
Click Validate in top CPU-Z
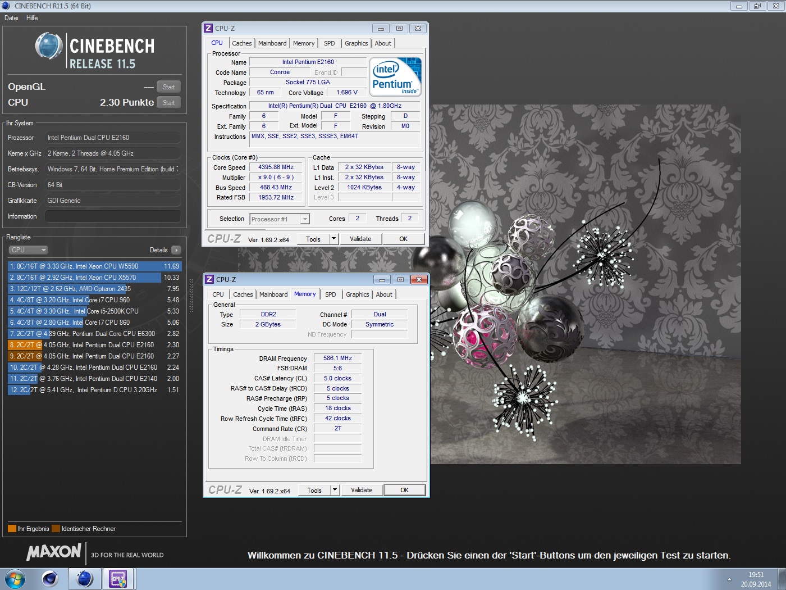(x=360, y=239)
